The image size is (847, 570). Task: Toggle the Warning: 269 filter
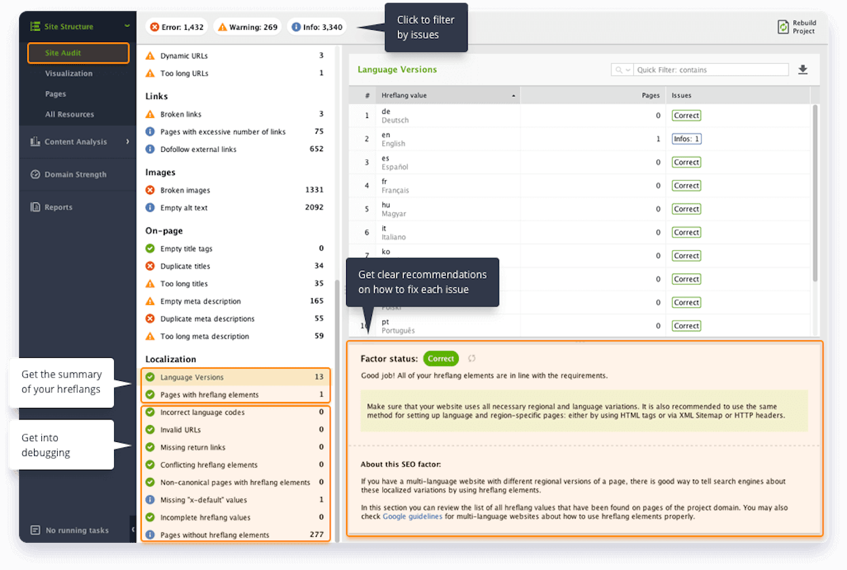click(x=248, y=27)
